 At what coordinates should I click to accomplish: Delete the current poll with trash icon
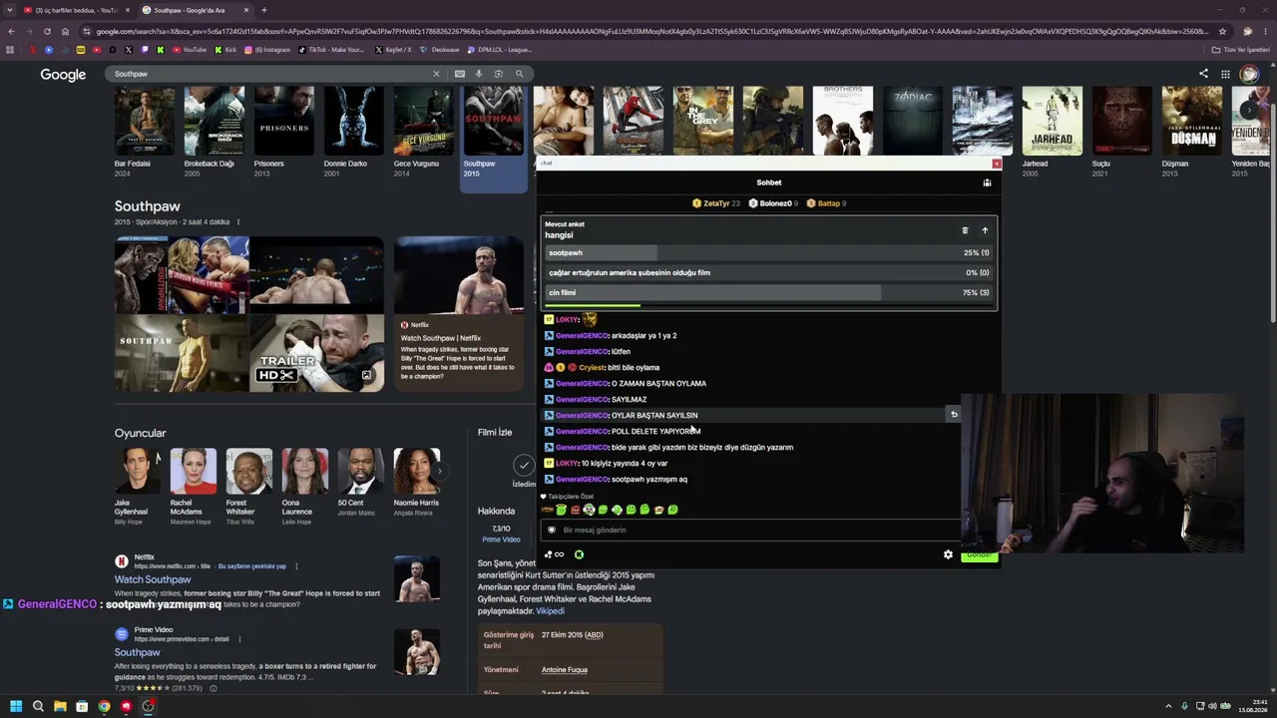pyautogui.click(x=965, y=230)
